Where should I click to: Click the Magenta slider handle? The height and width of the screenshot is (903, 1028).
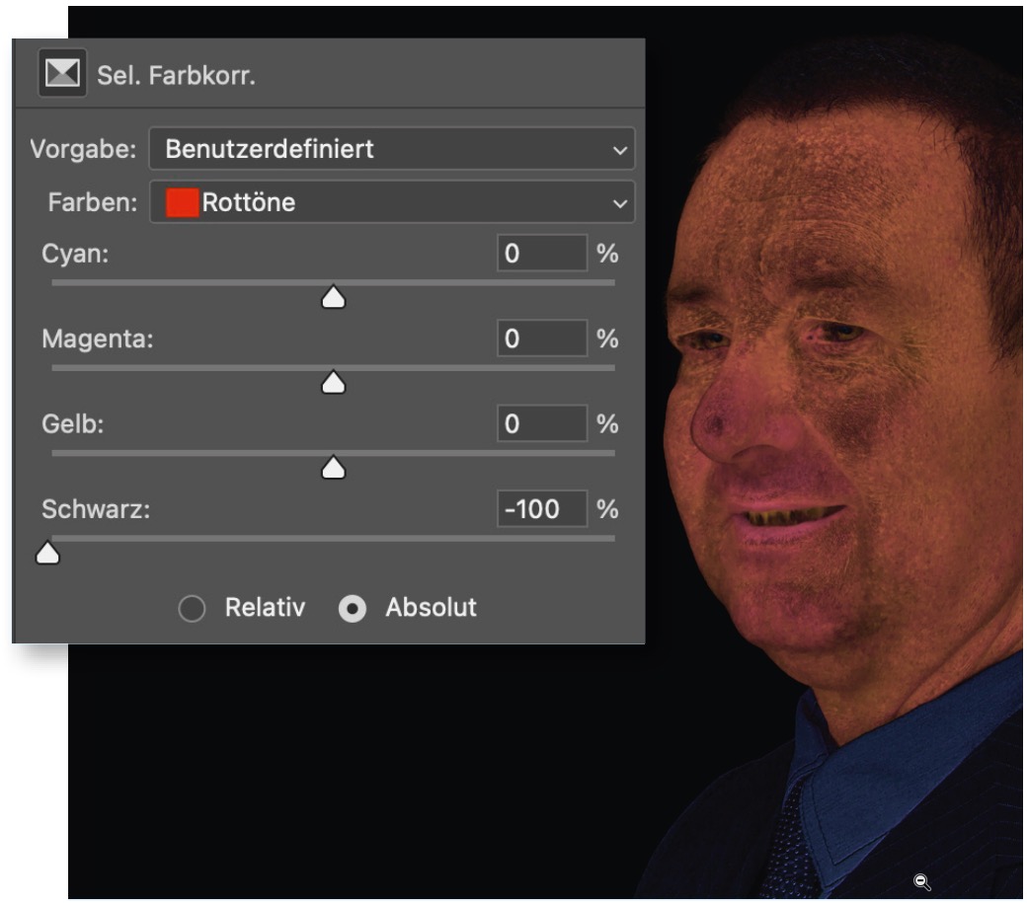(x=333, y=382)
